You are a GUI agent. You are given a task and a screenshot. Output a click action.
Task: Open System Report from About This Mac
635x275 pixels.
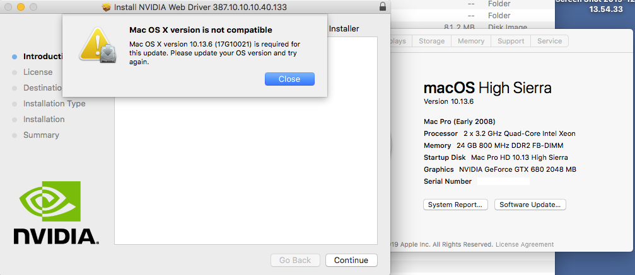pos(455,205)
